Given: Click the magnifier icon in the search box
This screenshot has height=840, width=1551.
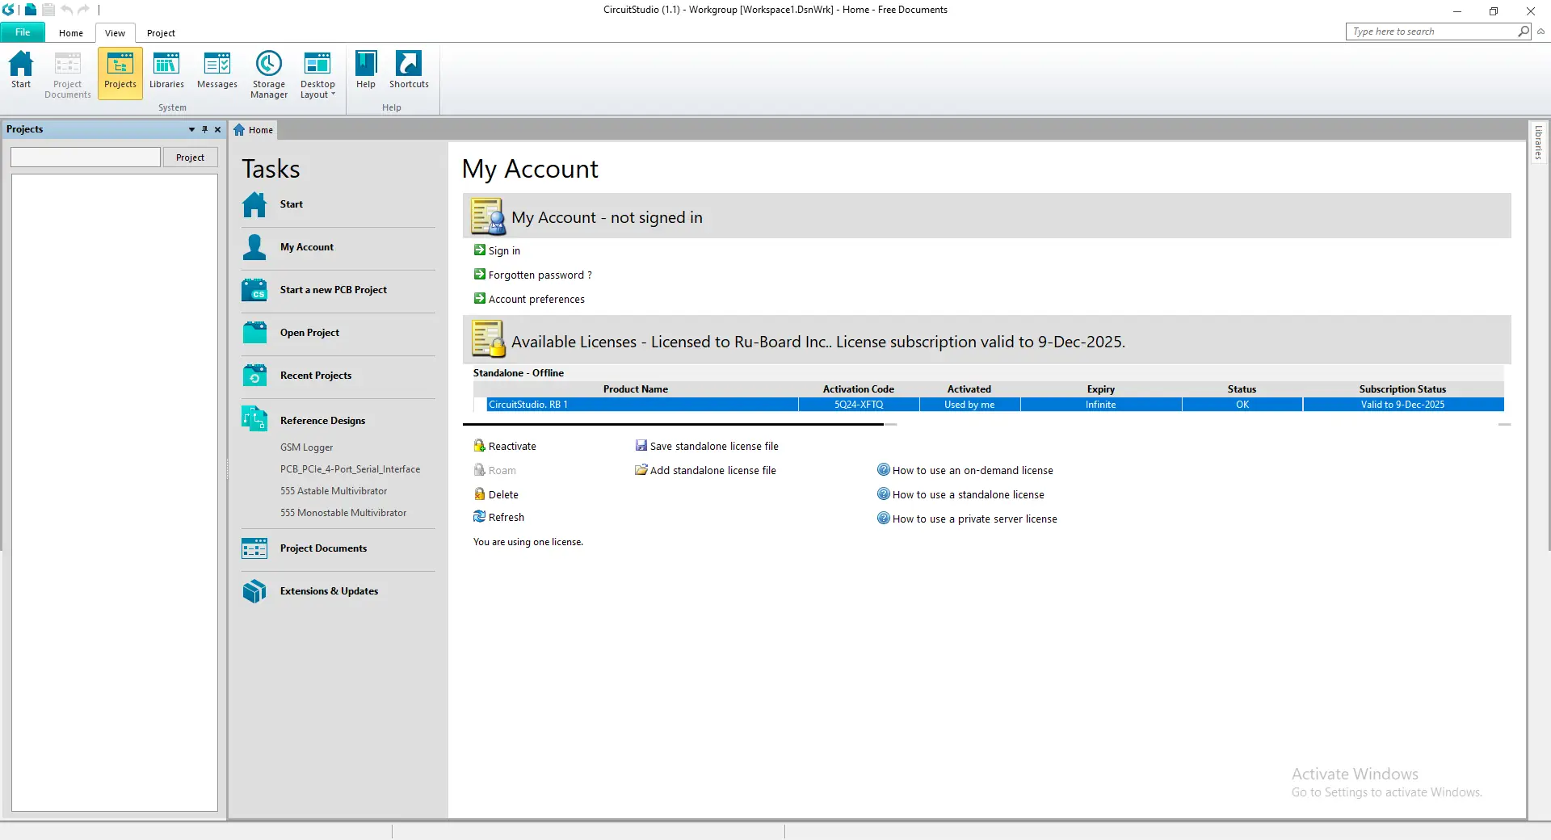Looking at the screenshot, I should [x=1524, y=31].
